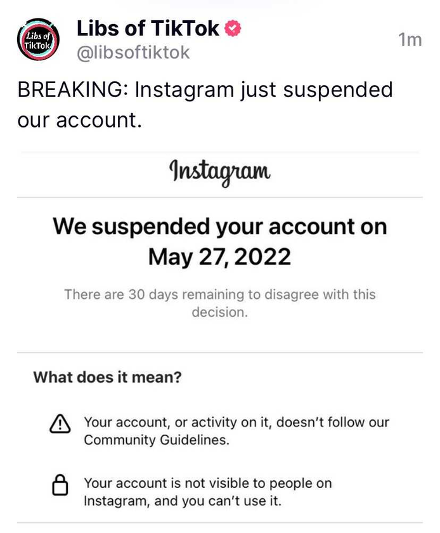Click the 'We suspended your account on' heading

[x=220, y=227]
